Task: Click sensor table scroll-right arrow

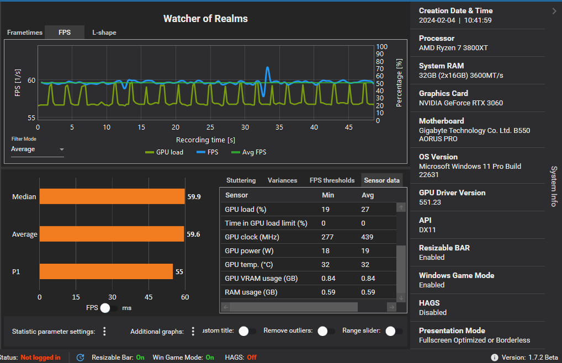Action: pos(391,307)
